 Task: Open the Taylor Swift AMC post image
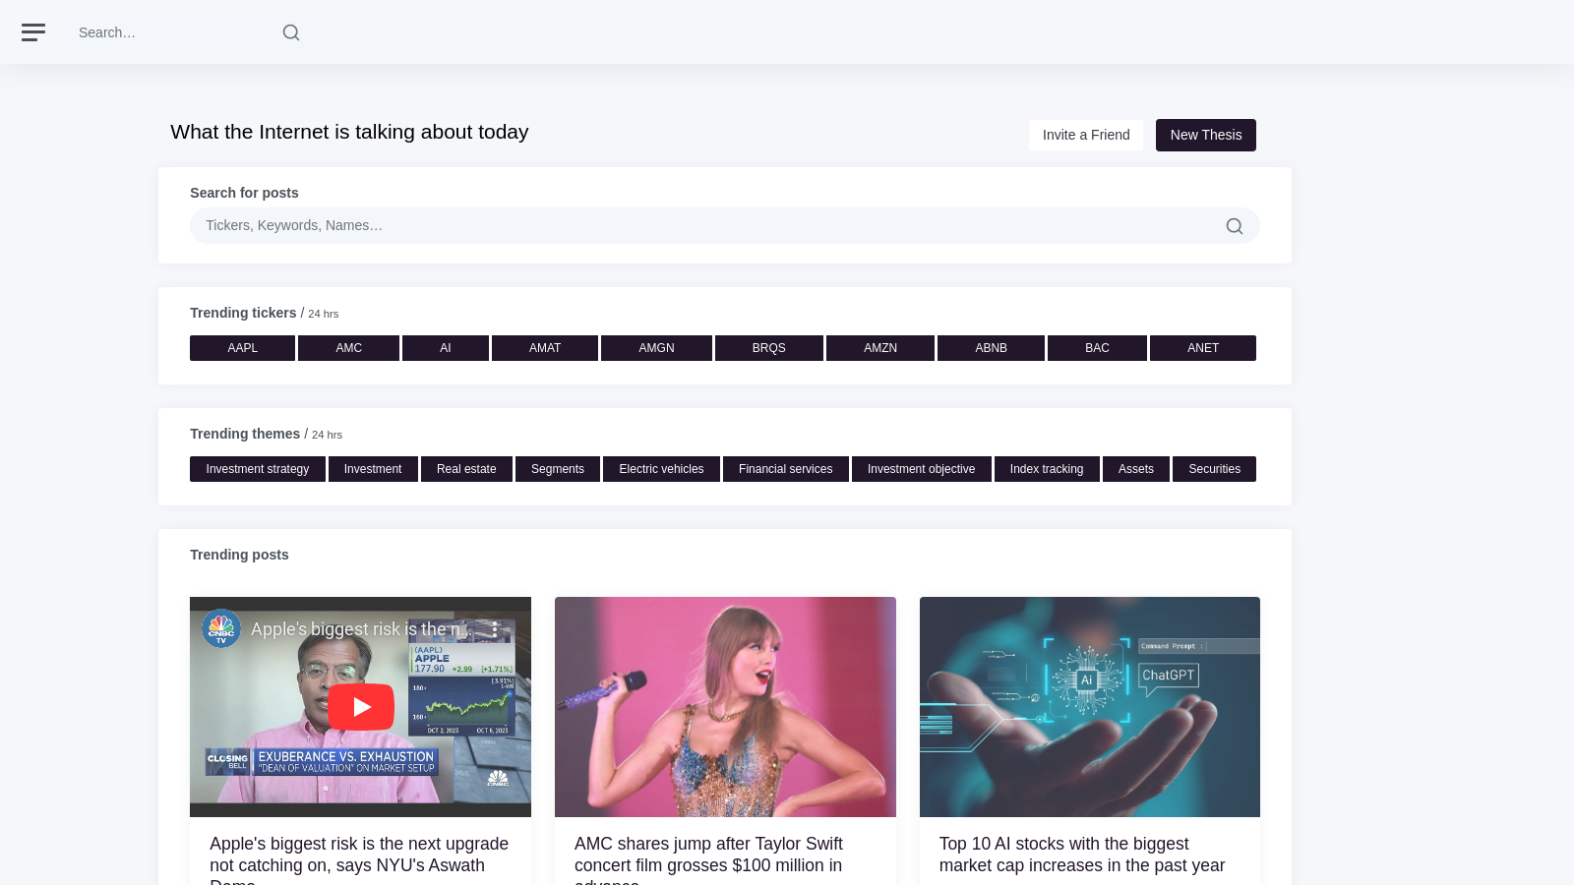tap(725, 707)
